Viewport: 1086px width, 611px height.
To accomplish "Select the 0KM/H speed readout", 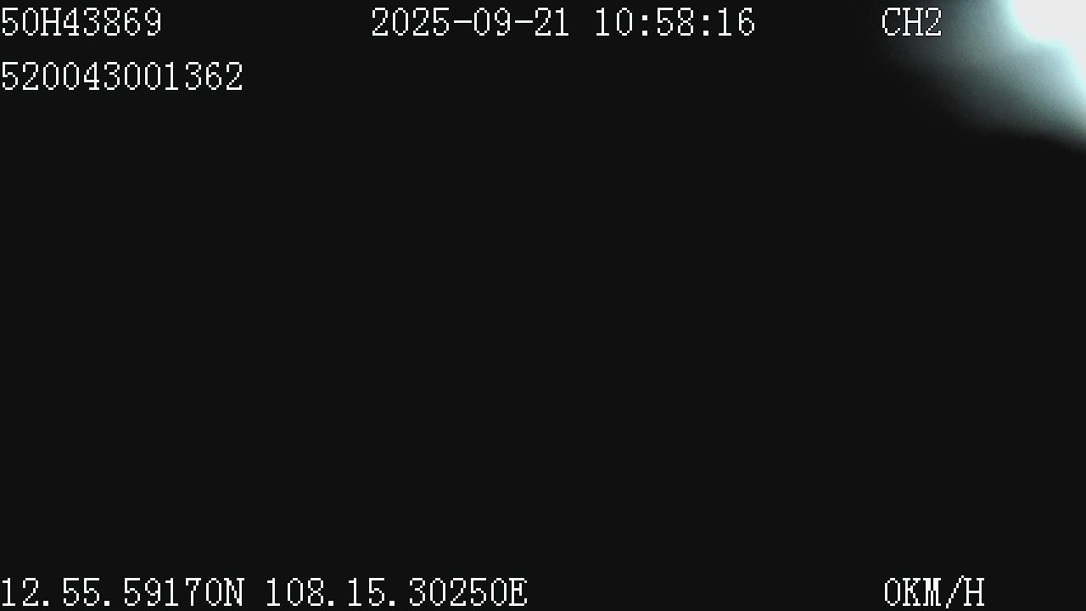I will coord(933,592).
